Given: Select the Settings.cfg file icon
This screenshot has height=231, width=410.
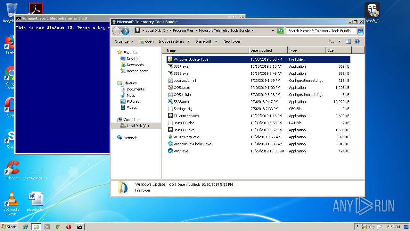Looking at the screenshot, I should 170,109.
